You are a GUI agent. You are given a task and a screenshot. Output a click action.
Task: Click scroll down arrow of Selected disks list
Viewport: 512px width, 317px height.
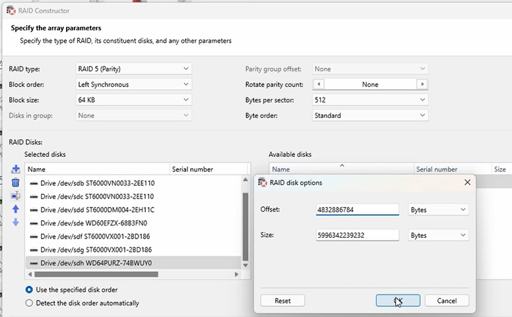click(245, 265)
